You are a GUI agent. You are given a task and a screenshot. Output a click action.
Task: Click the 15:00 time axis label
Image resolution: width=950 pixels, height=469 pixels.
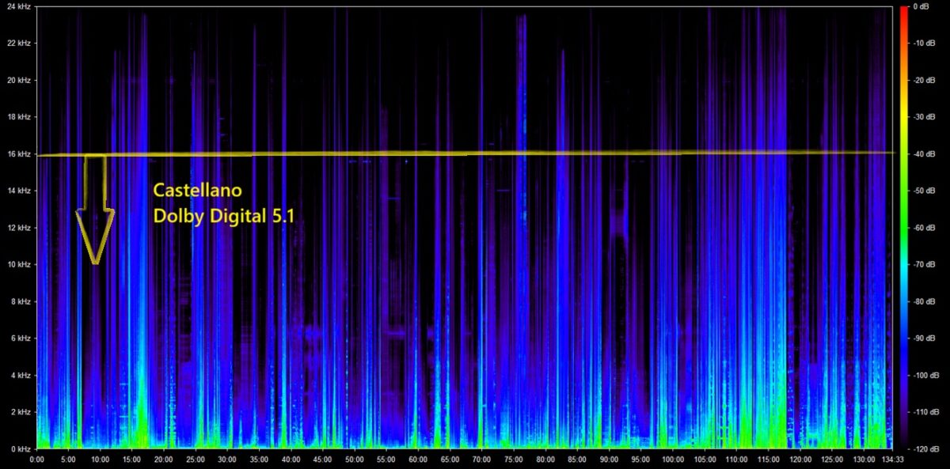(131, 460)
